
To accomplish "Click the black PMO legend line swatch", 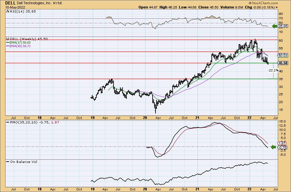I will [x=8, y=123].
